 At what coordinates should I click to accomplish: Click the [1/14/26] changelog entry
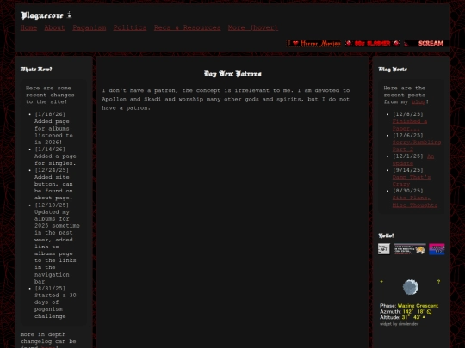point(55,156)
